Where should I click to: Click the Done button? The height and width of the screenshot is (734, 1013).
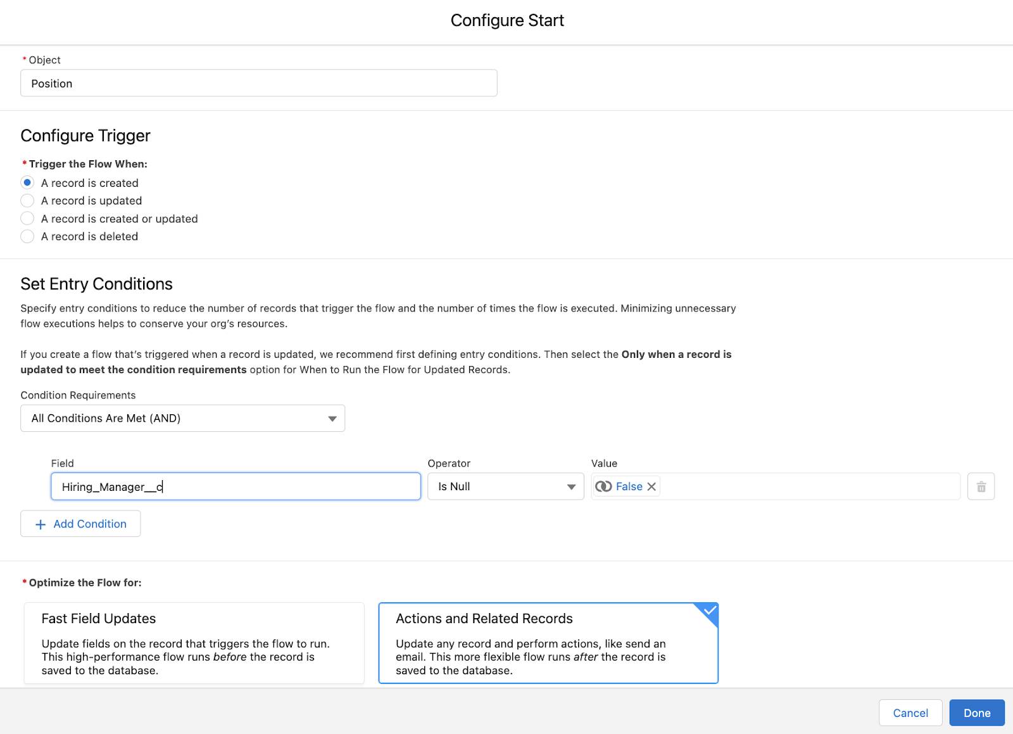coord(976,712)
